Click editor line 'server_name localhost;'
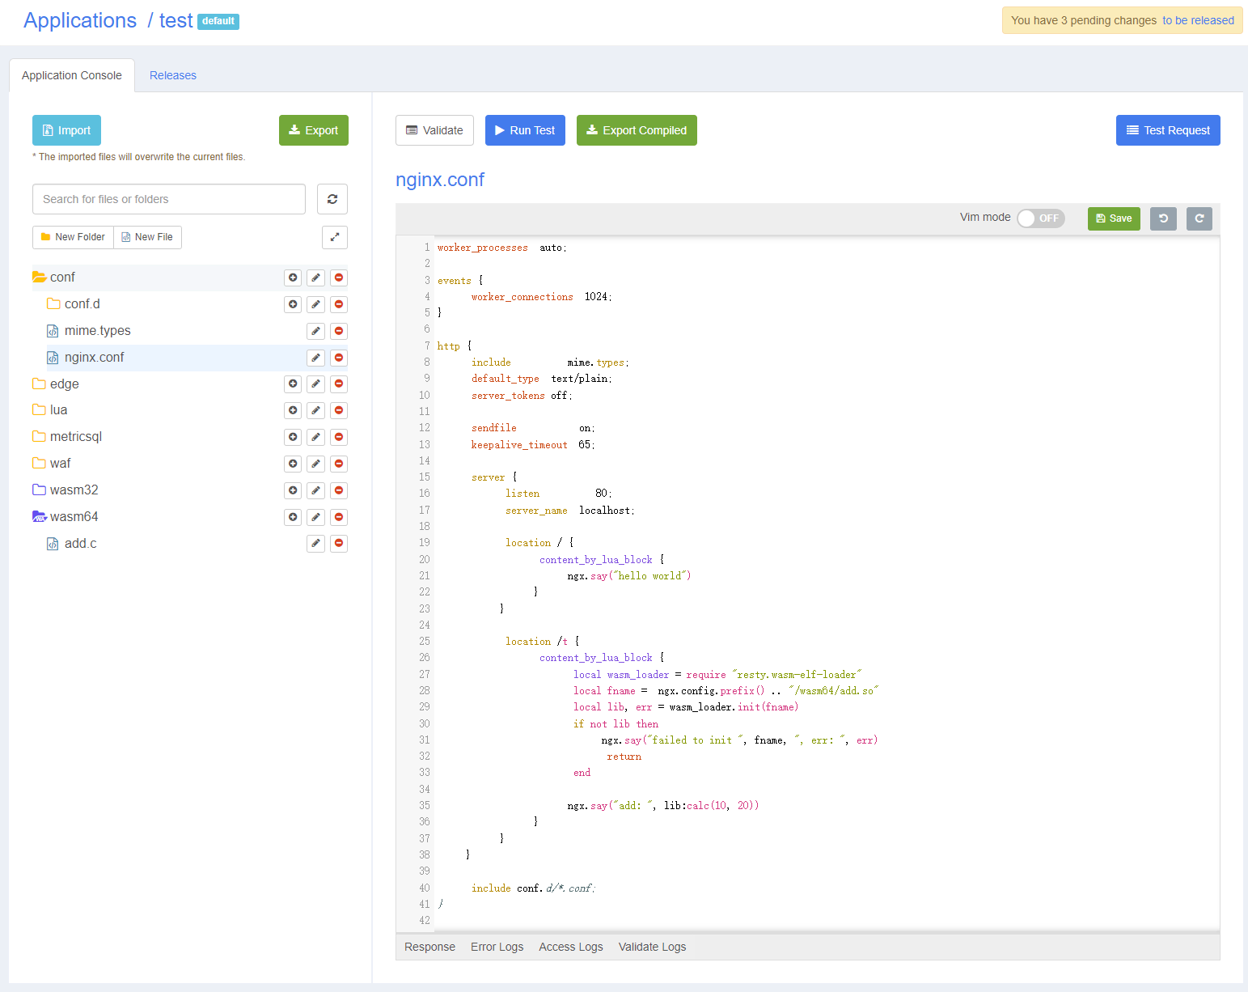1248x992 pixels. click(570, 511)
